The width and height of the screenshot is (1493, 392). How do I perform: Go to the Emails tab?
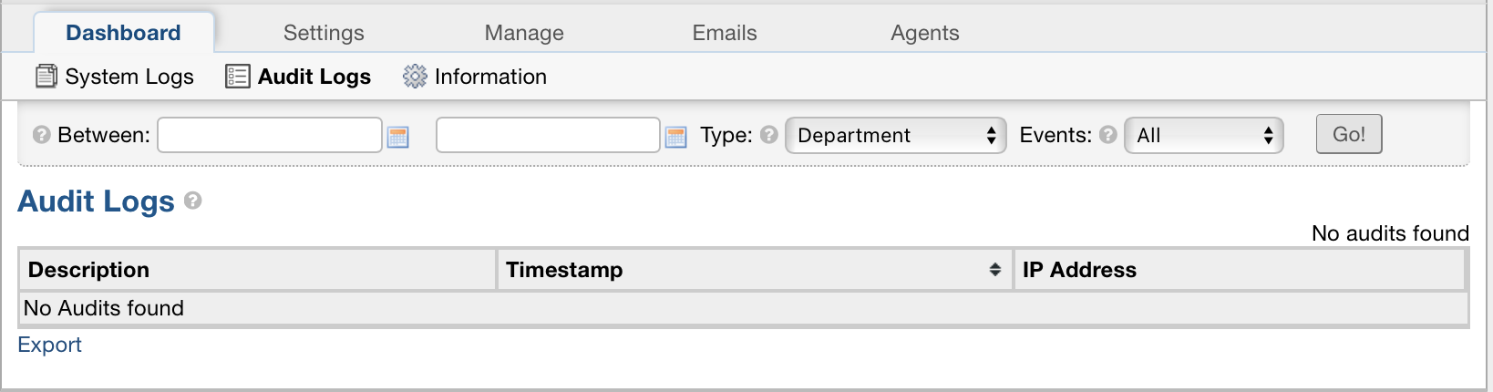point(725,33)
